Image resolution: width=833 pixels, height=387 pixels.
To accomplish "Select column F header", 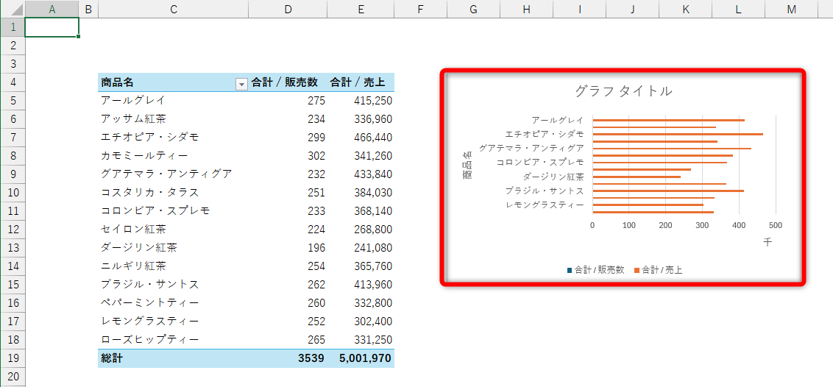I will pyautogui.click(x=421, y=9).
